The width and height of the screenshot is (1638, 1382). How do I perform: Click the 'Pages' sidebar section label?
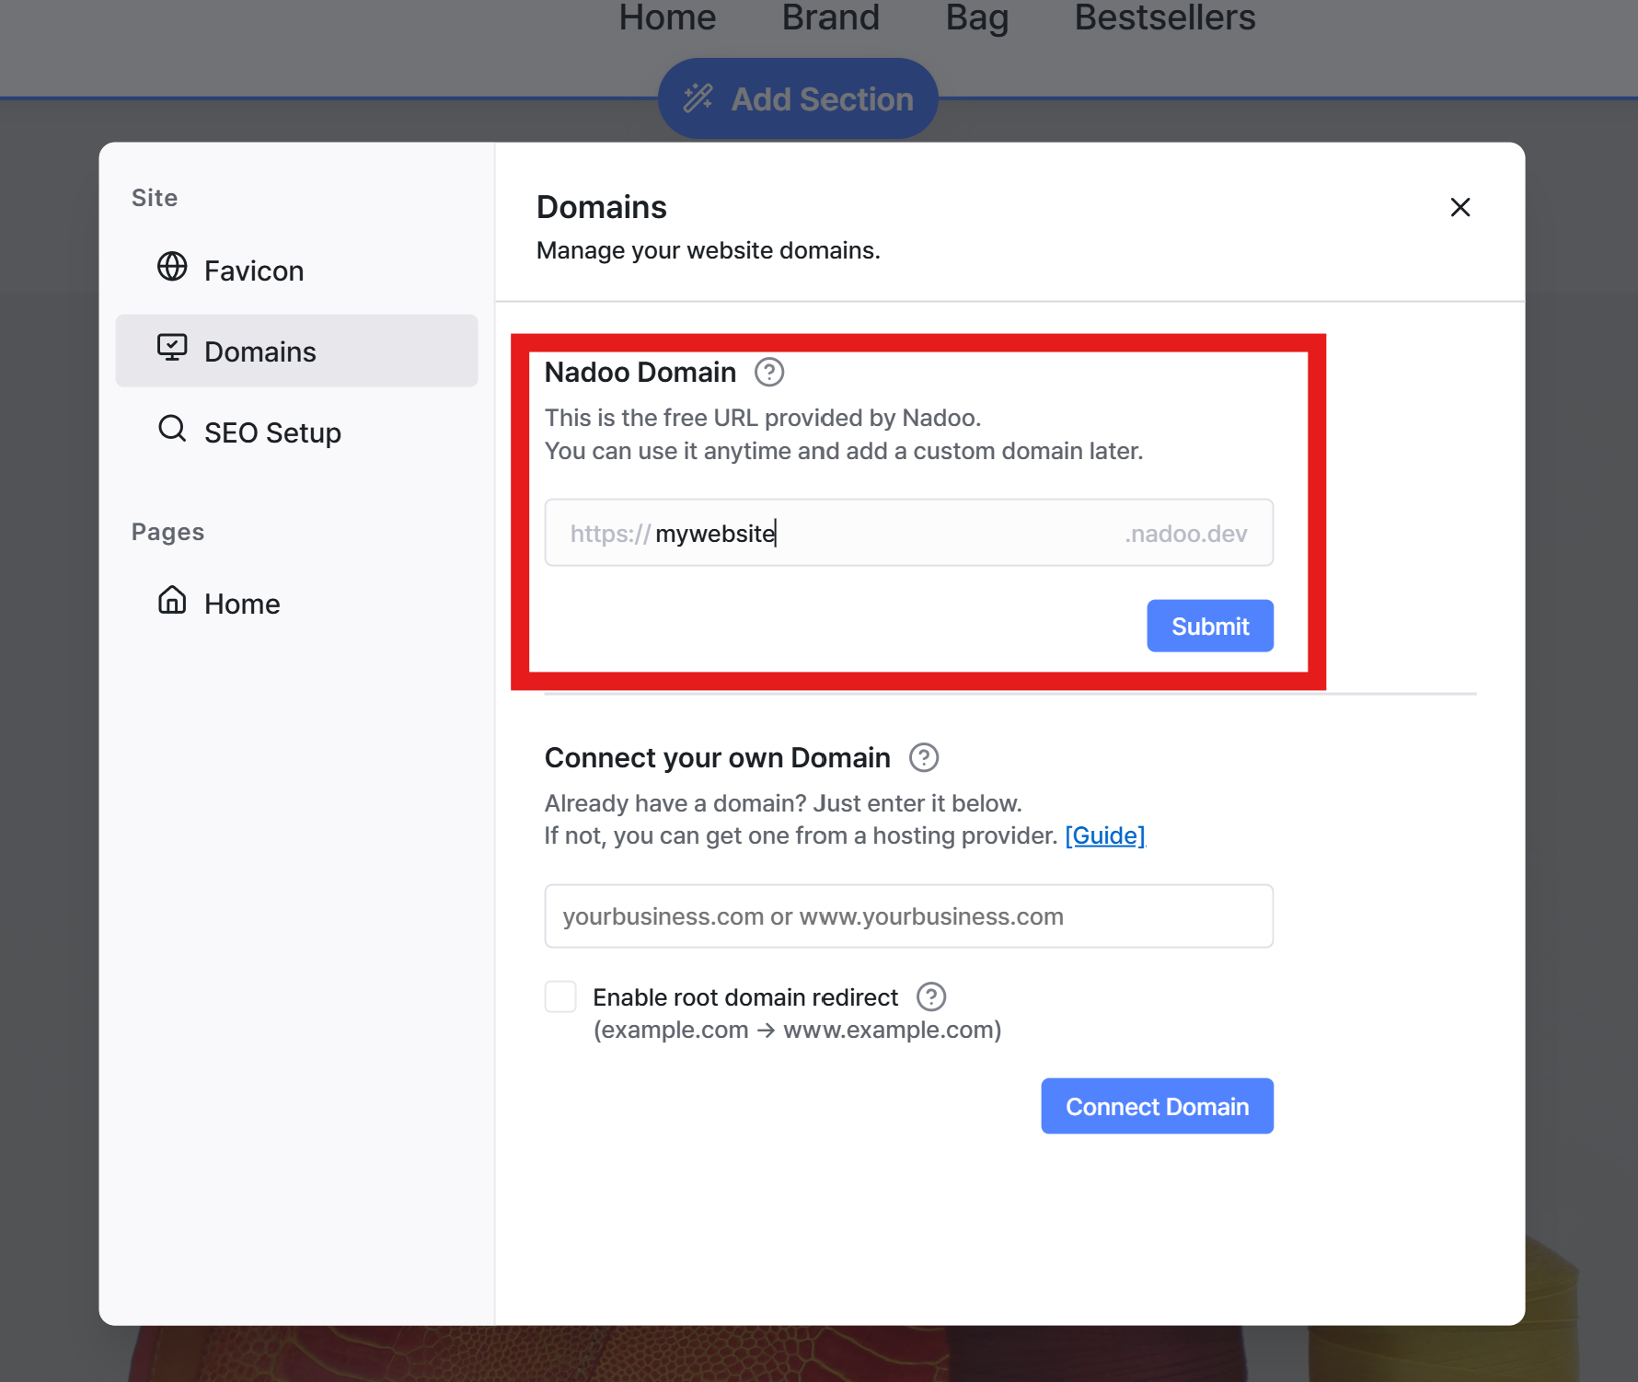[167, 532]
